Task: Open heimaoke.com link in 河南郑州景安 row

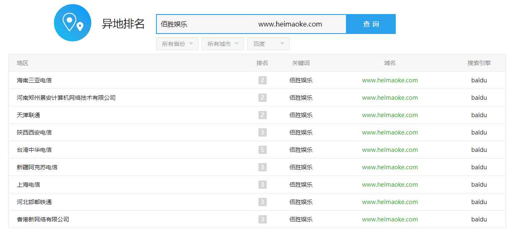Action: (x=390, y=98)
